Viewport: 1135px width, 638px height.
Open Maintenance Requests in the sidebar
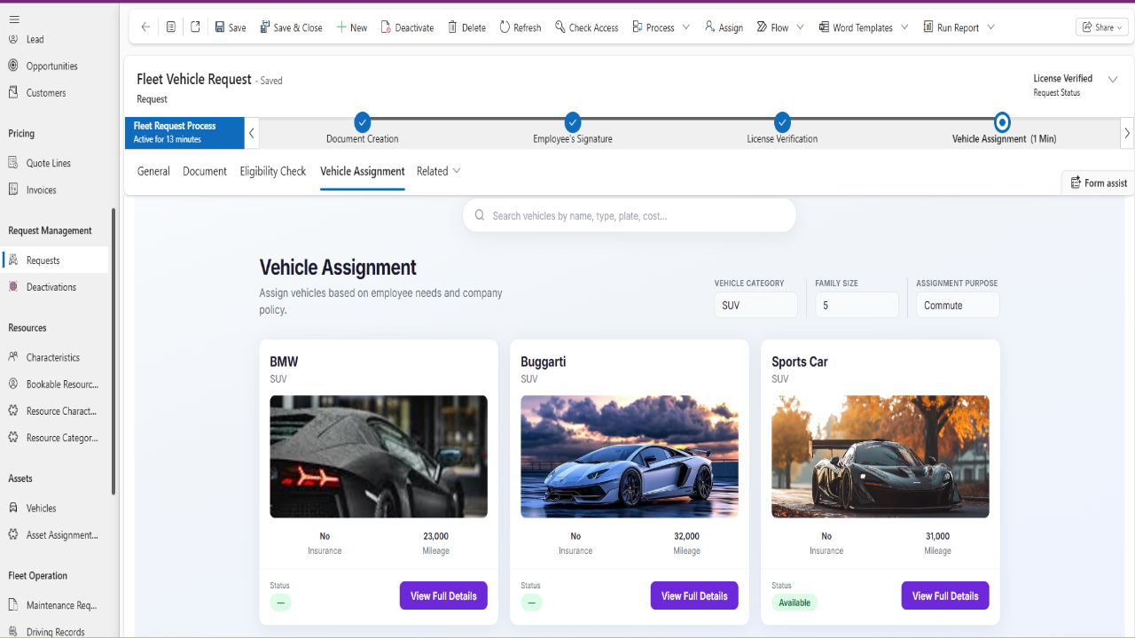(52, 605)
